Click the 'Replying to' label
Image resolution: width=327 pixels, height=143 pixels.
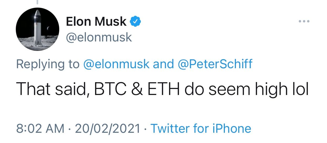click(x=48, y=64)
